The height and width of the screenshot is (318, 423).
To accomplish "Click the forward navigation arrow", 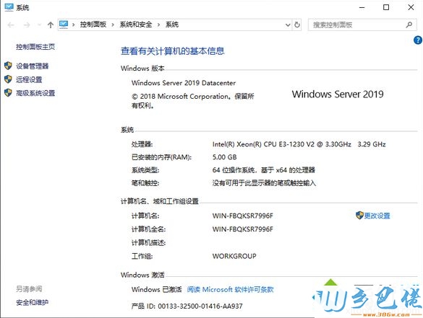I will click(27, 25).
